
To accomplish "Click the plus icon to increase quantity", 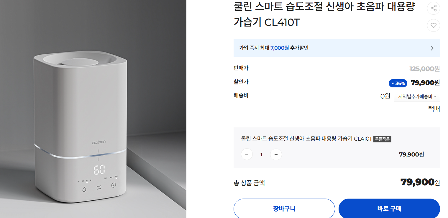I will pos(276,154).
